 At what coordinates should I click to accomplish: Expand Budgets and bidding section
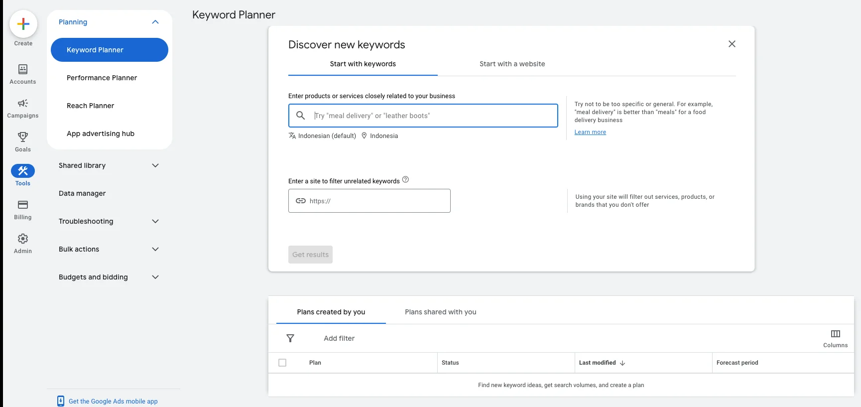[155, 277]
